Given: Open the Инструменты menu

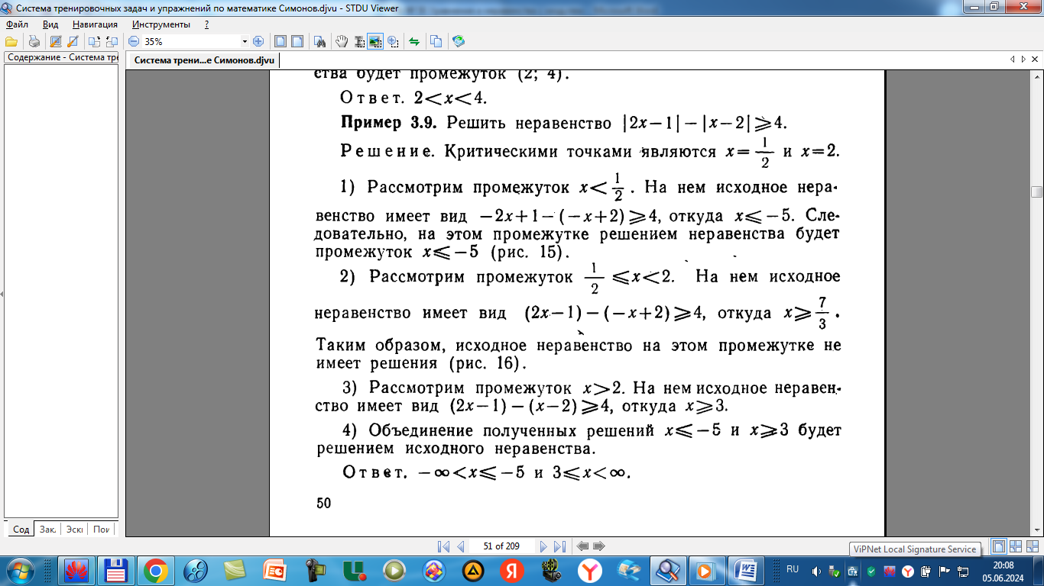Looking at the screenshot, I should tap(160, 24).
